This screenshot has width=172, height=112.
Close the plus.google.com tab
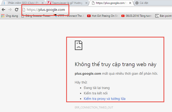click(x=130, y=3)
